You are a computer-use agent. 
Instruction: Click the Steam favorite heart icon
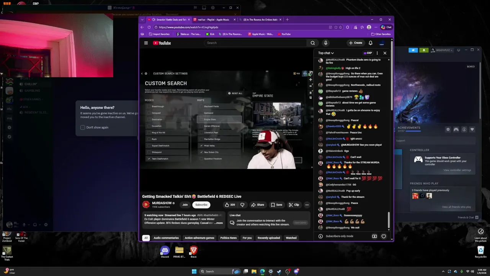click(x=472, y=130)
